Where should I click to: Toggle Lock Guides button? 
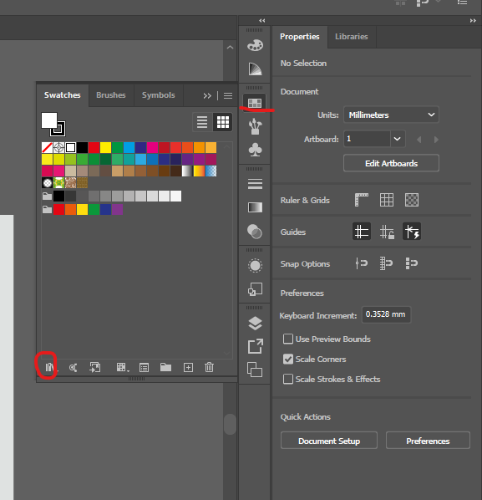(x=387, y=232)
